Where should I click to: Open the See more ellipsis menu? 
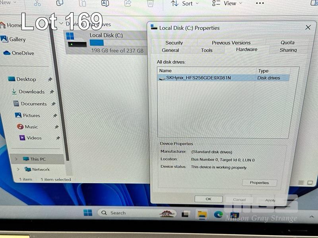tap(260, 3)
